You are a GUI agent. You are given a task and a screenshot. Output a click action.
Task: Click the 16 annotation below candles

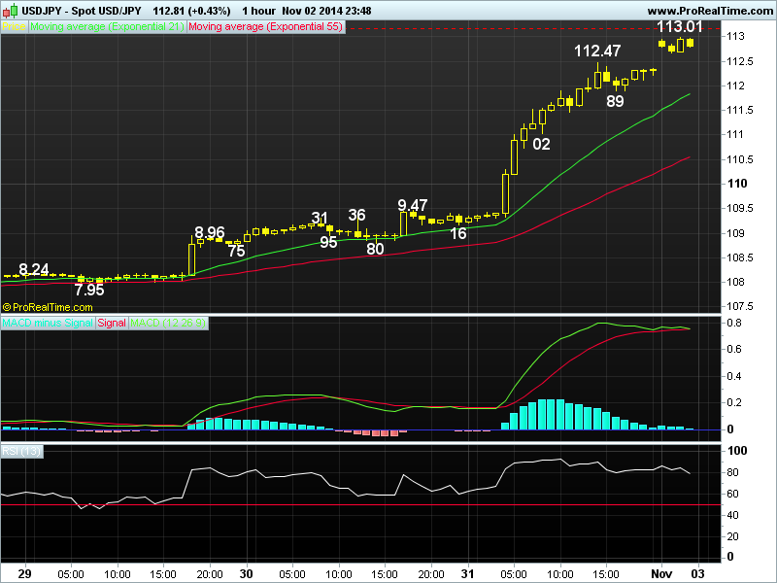(x=458, y=233)
